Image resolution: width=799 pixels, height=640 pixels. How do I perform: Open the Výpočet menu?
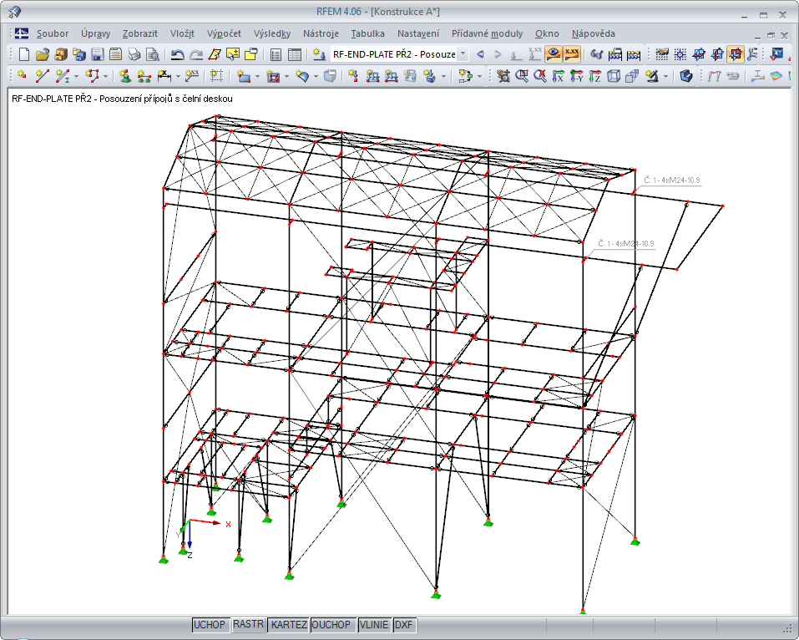[x=224, y=33]
